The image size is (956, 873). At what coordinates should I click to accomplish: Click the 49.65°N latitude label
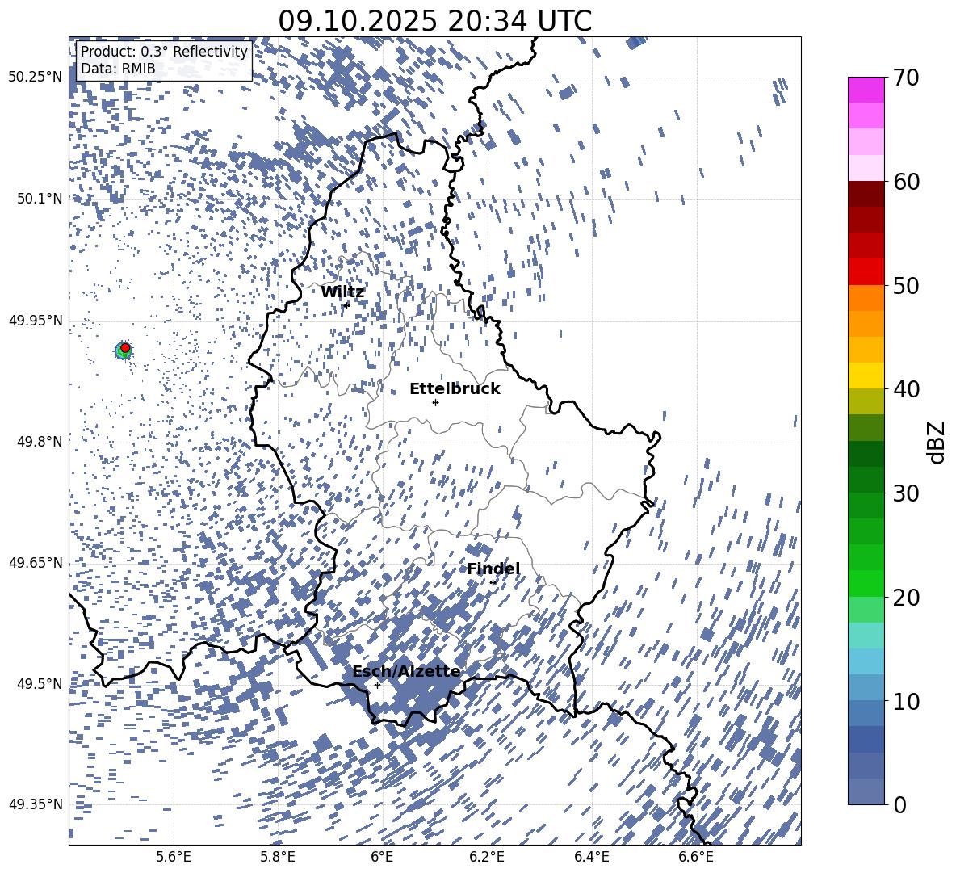click(x=36, y=562)
